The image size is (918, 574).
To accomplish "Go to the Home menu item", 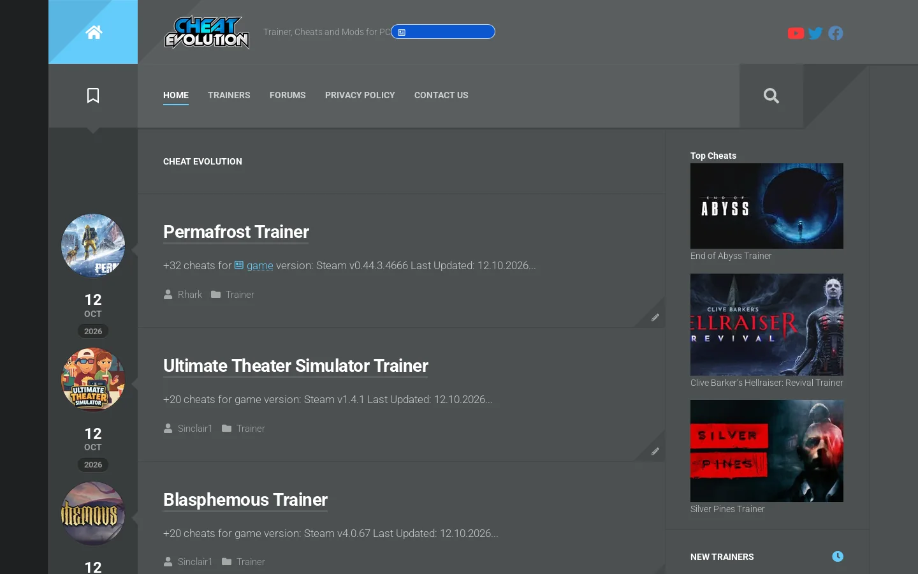I will pos(176,95).
